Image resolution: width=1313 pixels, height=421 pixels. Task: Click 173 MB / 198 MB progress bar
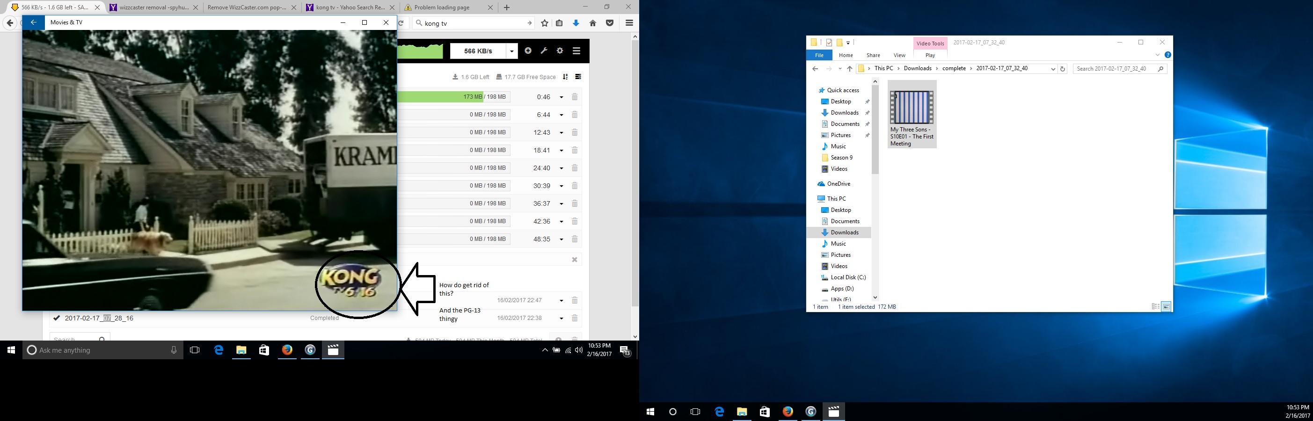(x=453, y=97)
